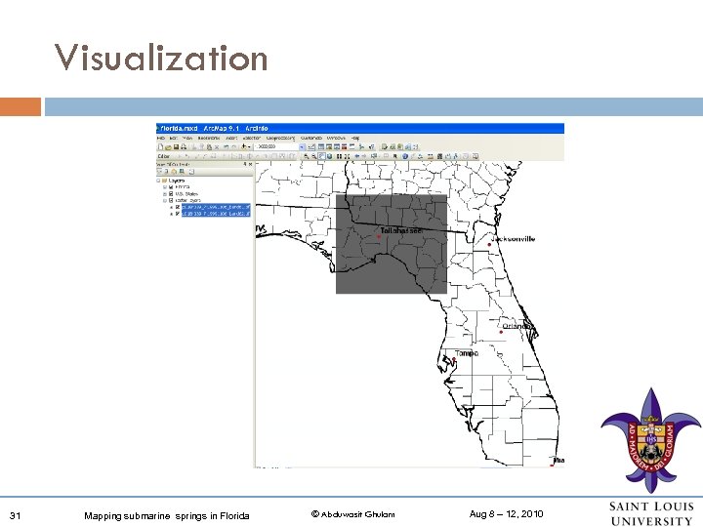Open the View menu

[x=186, y=138]
